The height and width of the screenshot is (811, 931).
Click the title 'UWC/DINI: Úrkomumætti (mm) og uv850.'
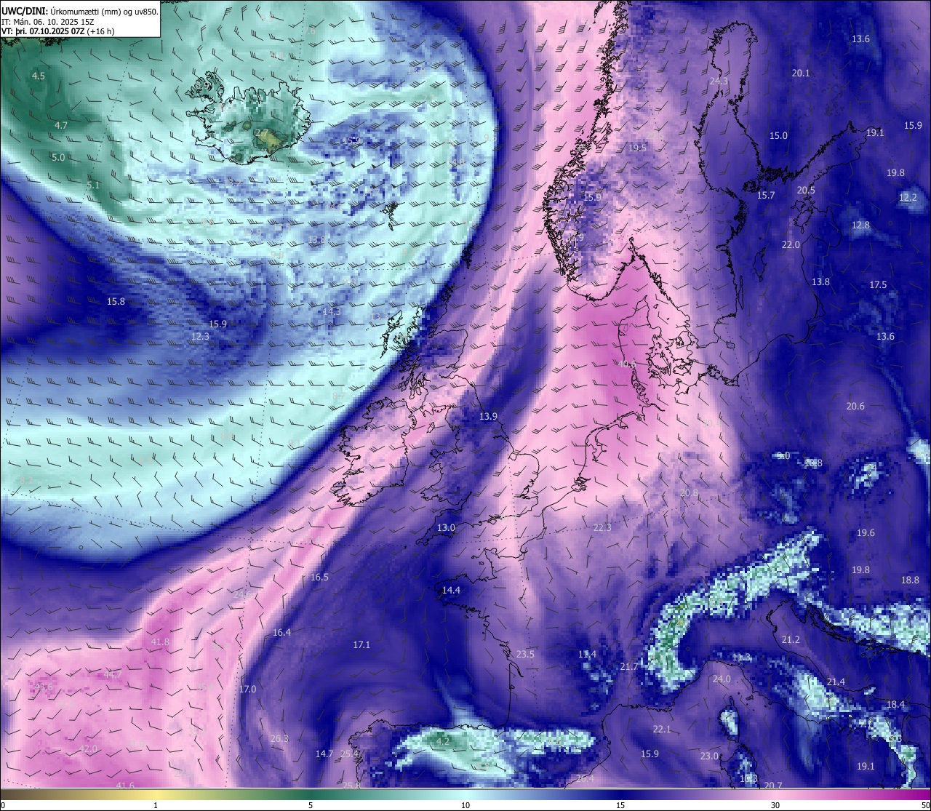point(79,12)
